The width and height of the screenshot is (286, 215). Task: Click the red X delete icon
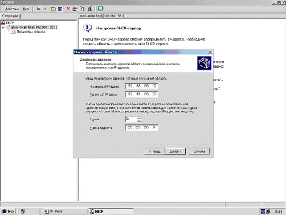(x=68, y=9)
